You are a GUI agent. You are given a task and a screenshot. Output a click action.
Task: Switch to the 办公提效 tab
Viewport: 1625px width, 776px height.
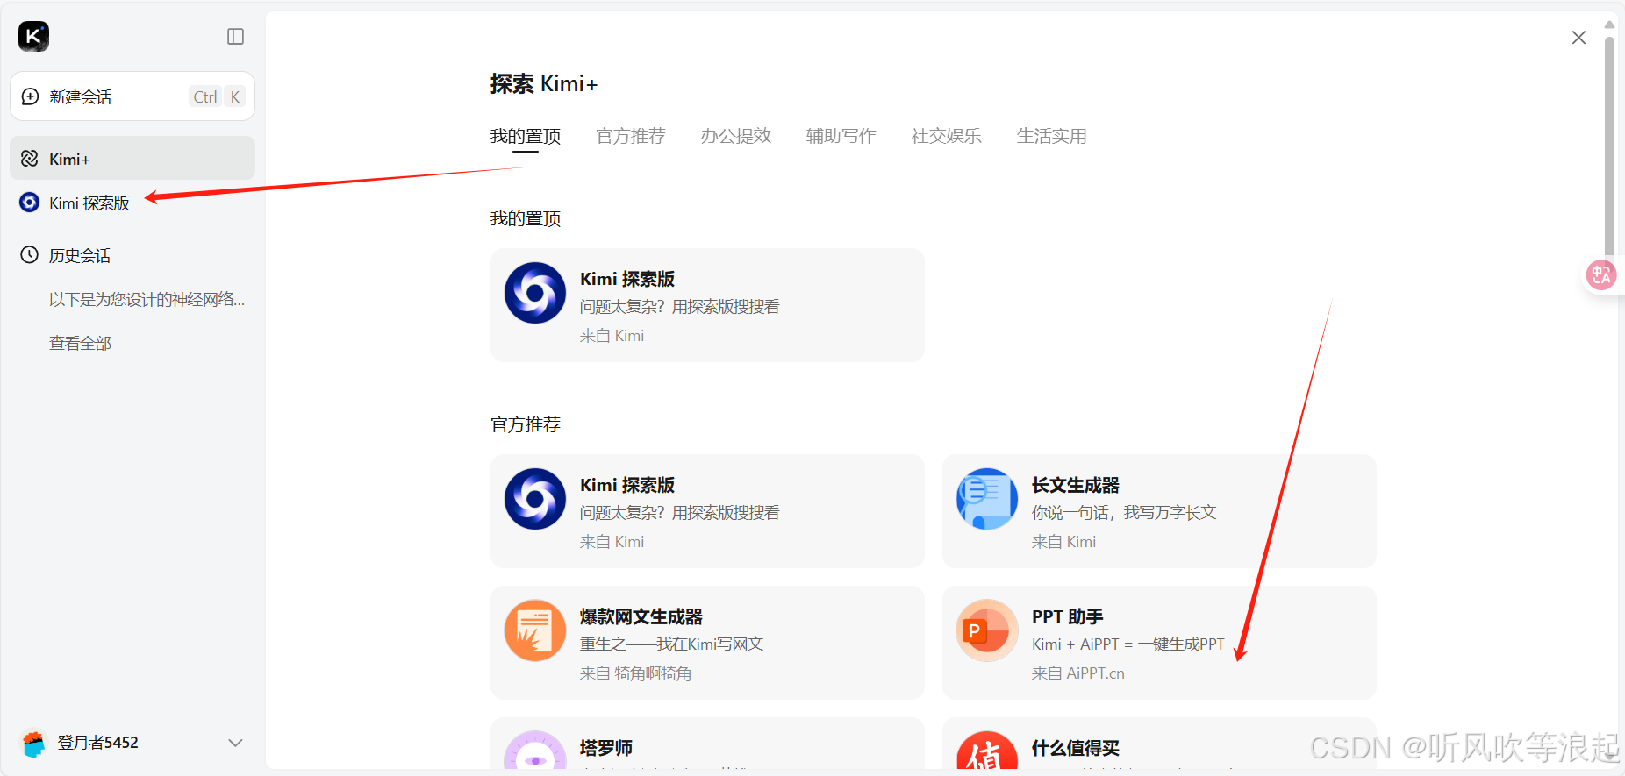tap(736, 136)
